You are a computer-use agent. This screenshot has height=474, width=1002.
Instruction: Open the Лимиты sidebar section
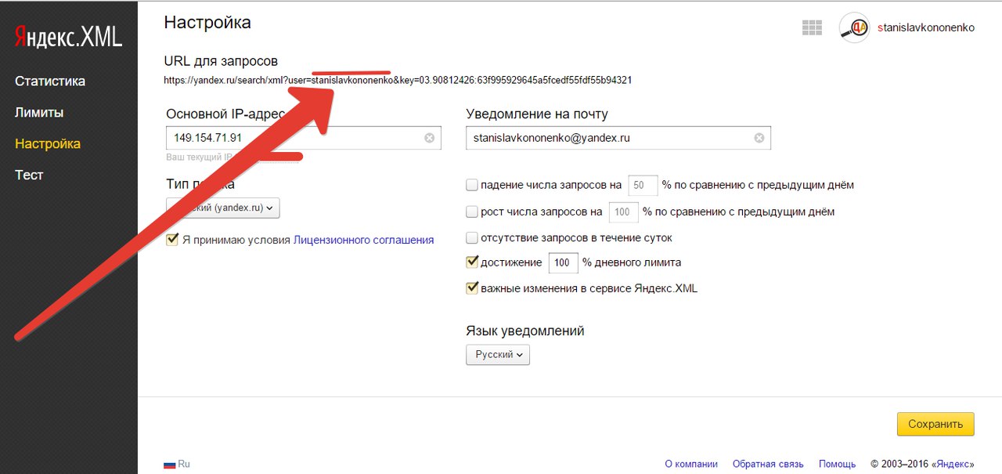click(39, 113)
